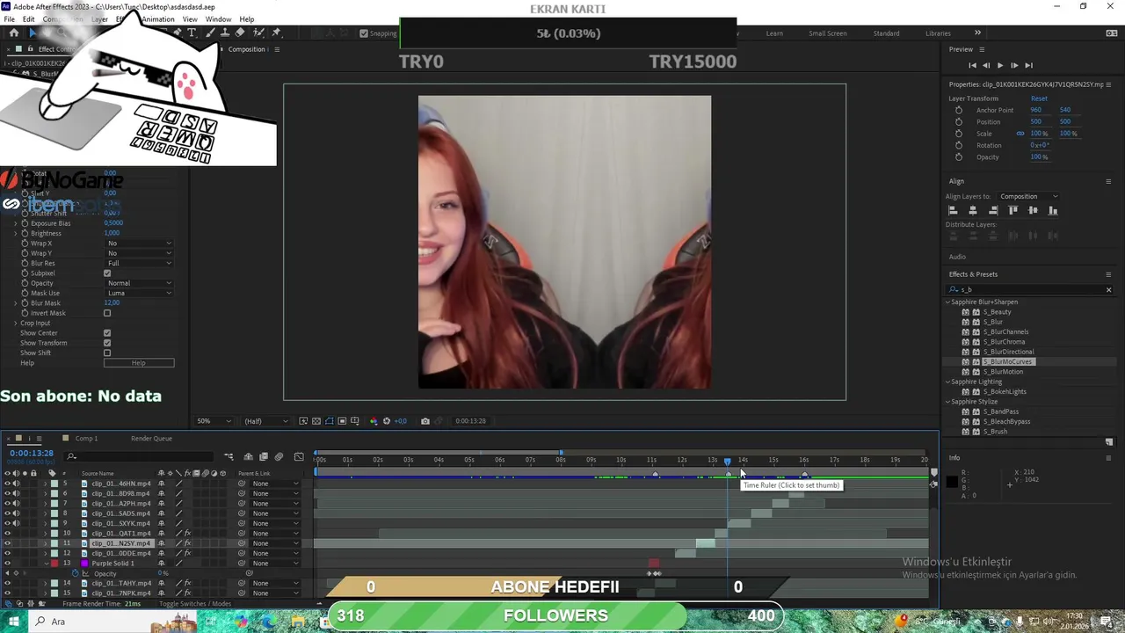Open the Graph Editor button
This screenshot has height=633, width=1125.
[x=299, y=456]
